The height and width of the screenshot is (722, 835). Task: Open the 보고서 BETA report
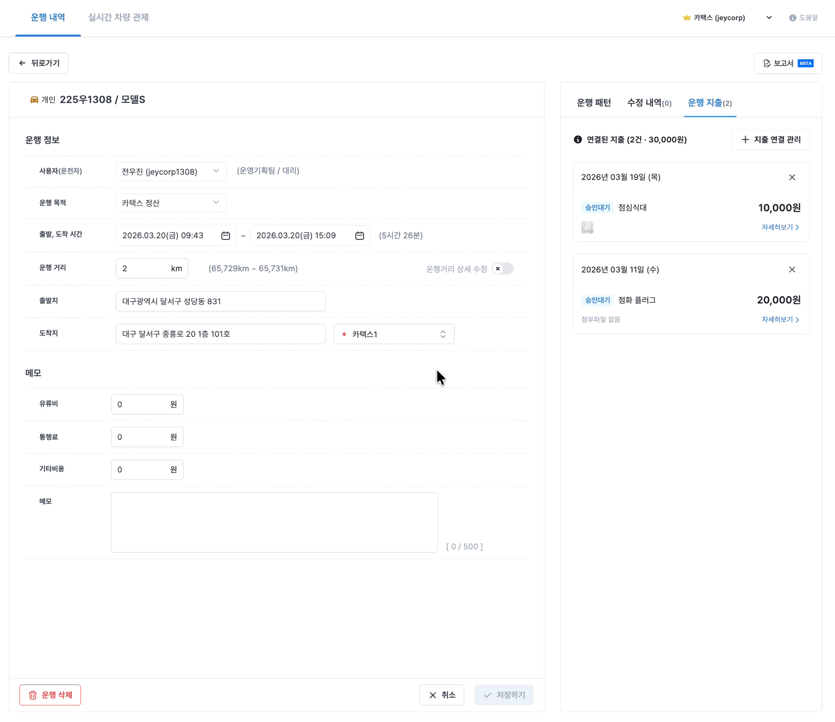click(x=788, y=63)
